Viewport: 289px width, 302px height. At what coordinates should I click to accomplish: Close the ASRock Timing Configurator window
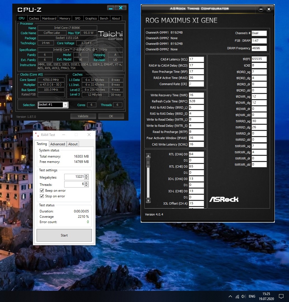[x=269, y=9]
